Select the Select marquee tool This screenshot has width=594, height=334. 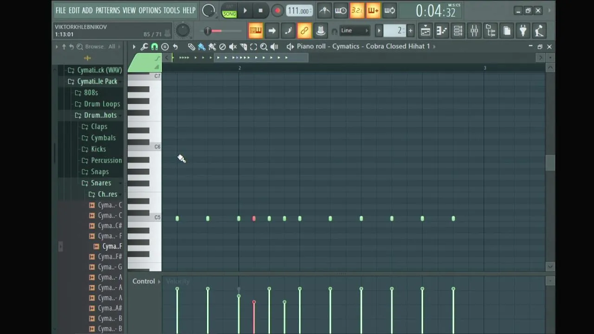(x=253, y=47)
